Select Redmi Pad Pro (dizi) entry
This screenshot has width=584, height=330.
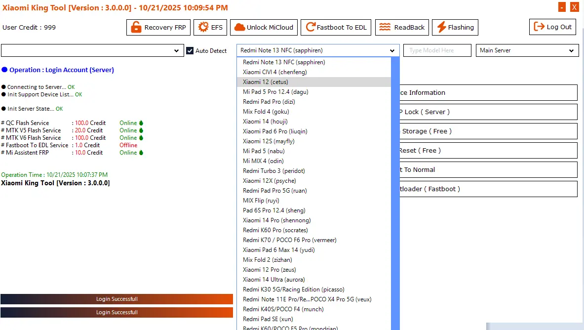(x=314, y=102)
